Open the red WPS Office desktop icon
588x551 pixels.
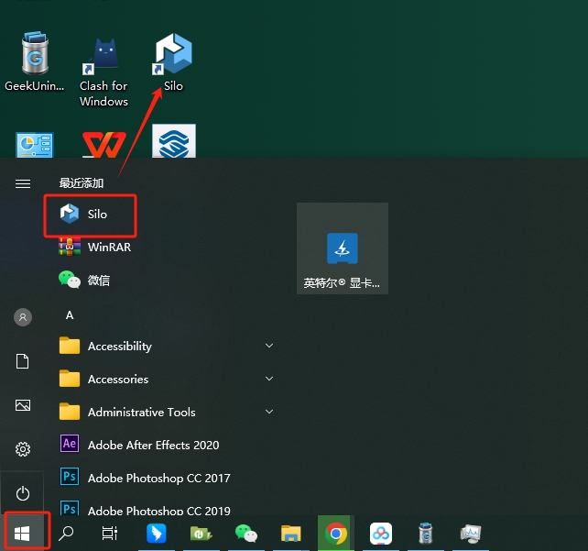tap(103, 145)
